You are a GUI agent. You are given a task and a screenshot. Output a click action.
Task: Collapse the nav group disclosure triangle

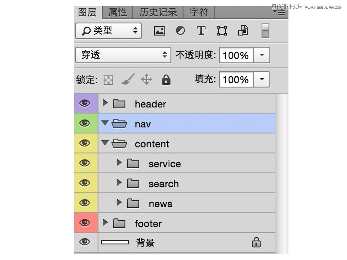tap(105, 123)
